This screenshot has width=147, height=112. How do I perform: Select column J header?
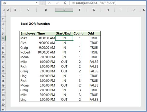134,10
